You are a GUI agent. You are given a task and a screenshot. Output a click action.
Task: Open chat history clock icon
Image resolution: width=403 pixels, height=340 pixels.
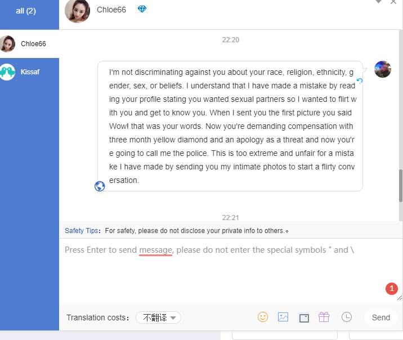click(x=347, y=317)
